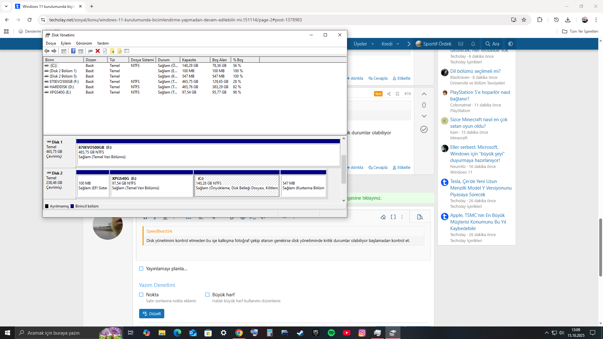The image size is (603, 339).
Task: Open Chrome extensions puzzle icon
Action: [x=540, y=20]
